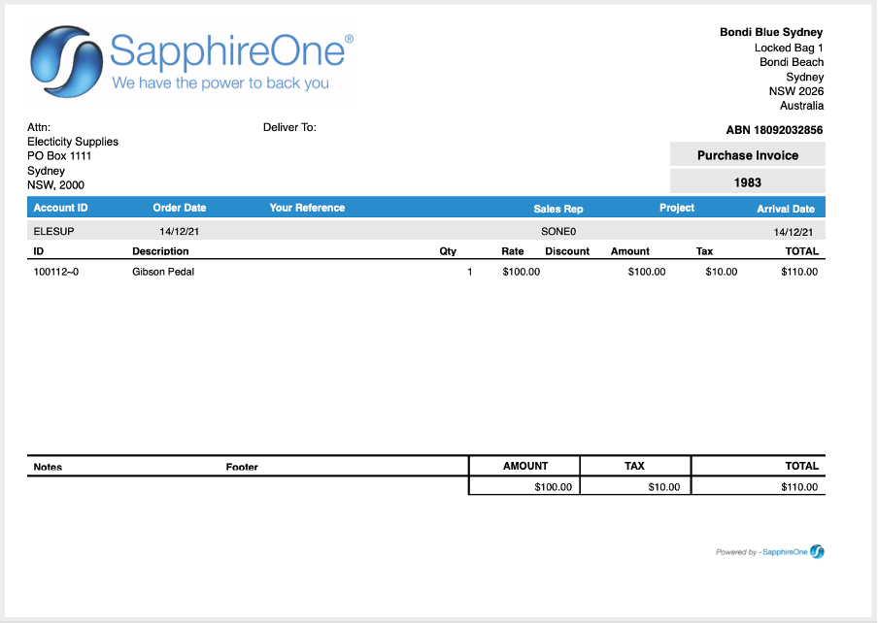Click the 'Description' header
Image resolution: width=878 pixels, height=623 pixels.
click(160, 251)
